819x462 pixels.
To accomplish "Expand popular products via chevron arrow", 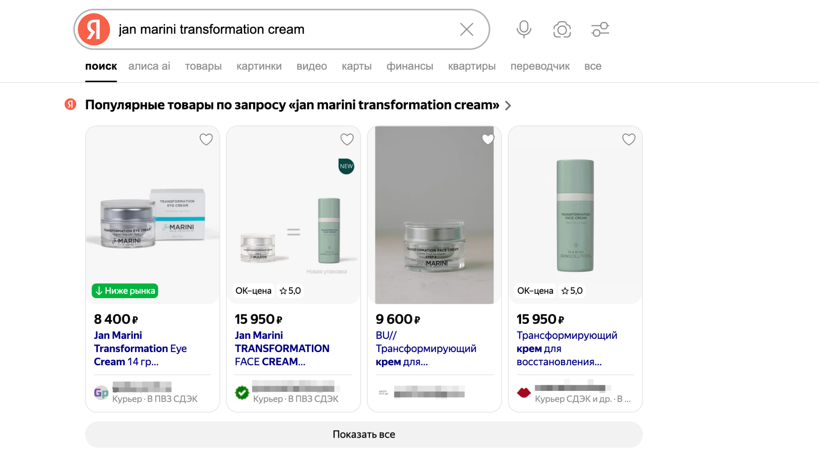I will 508,106.
